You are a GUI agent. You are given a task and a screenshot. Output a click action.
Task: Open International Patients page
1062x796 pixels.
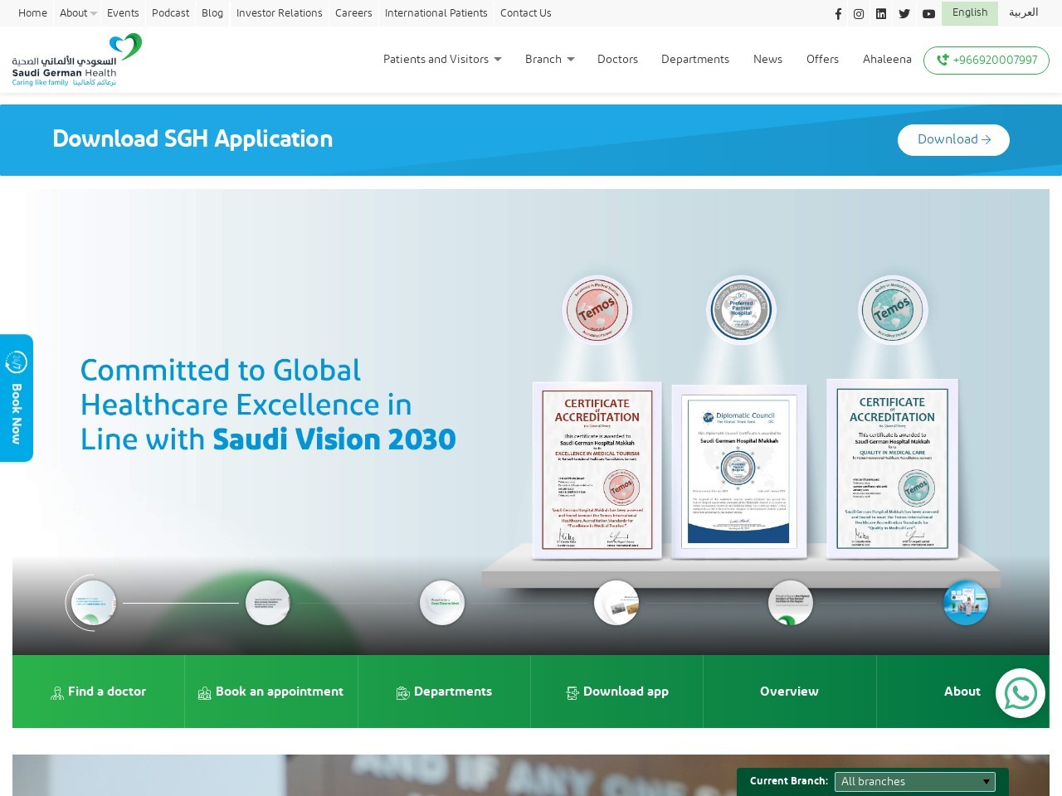coord(436,13)
